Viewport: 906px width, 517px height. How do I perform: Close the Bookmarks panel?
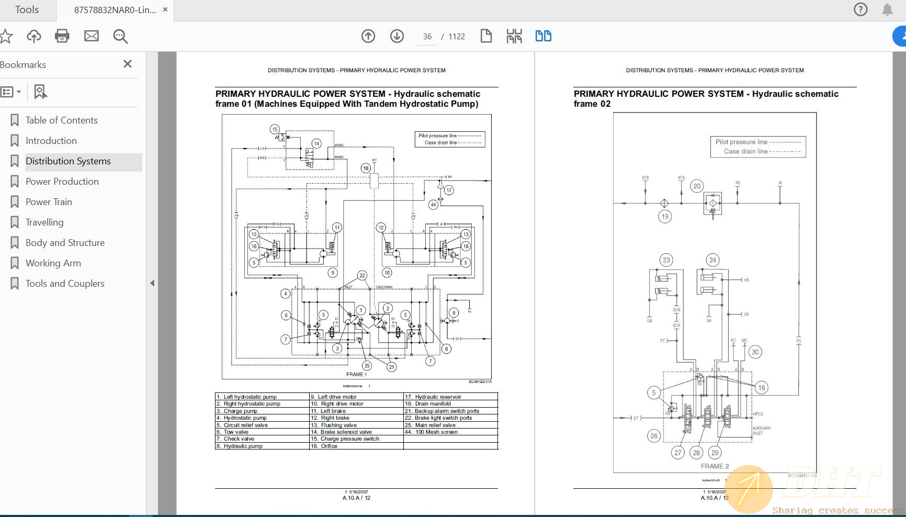[x=127, y=64]
